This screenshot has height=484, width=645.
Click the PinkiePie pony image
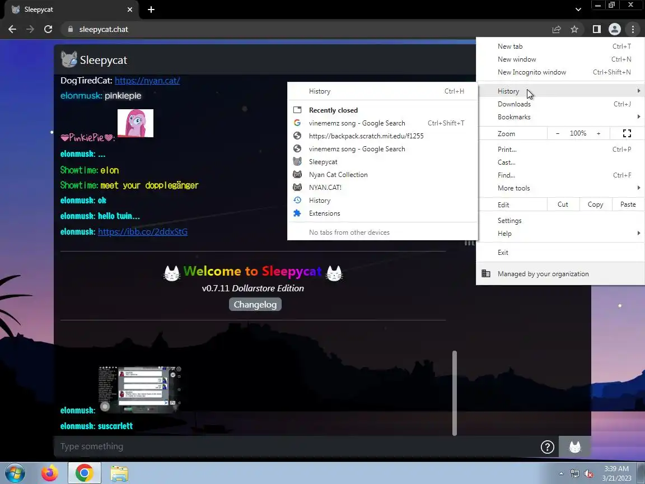[x=135, y=123]
